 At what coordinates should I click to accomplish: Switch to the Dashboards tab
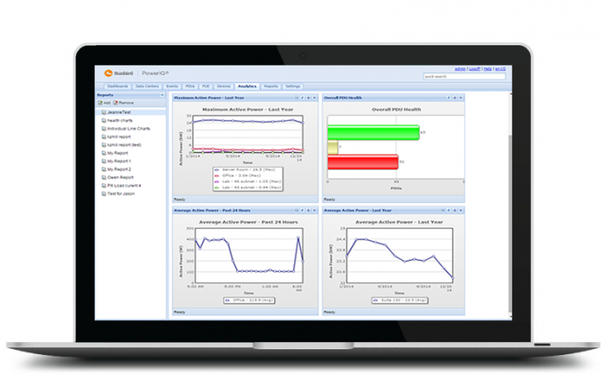[116, 85]
